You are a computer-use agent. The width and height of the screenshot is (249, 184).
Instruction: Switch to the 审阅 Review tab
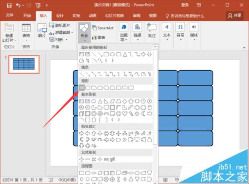click(x=136, y=16)
